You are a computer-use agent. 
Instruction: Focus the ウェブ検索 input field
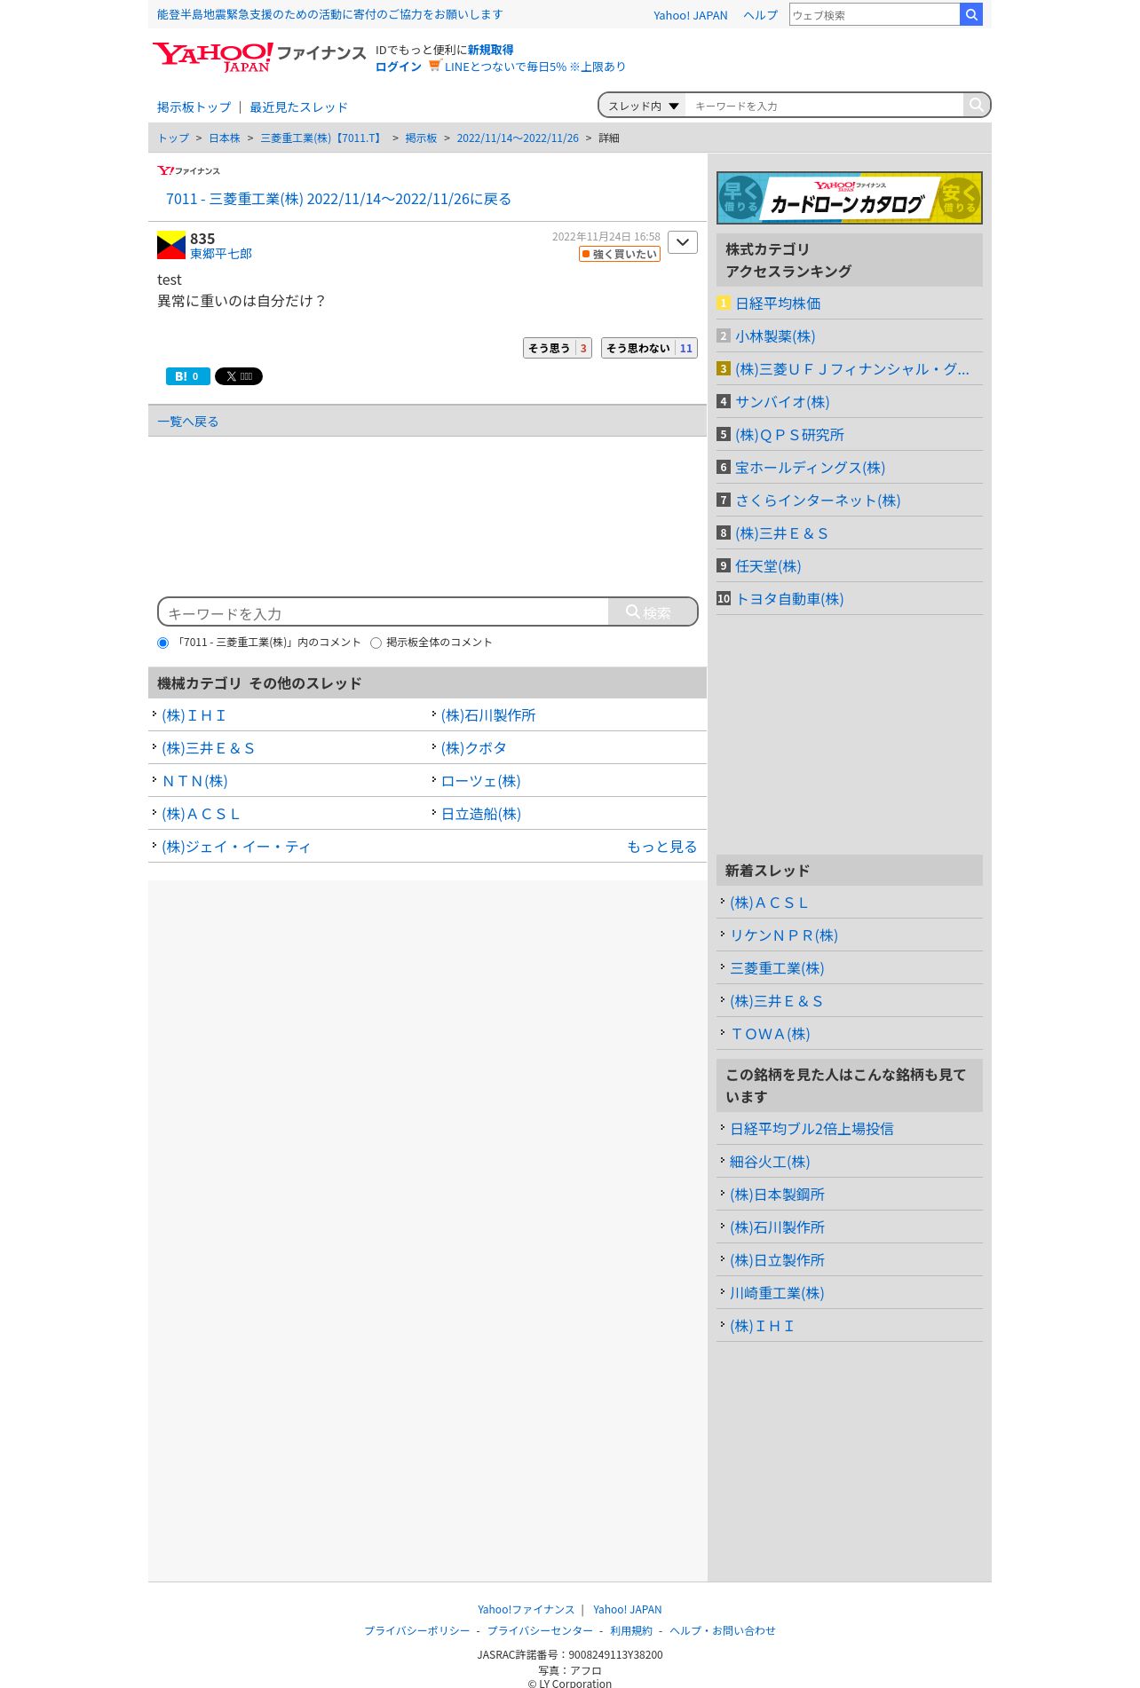[x=875, y=15]
